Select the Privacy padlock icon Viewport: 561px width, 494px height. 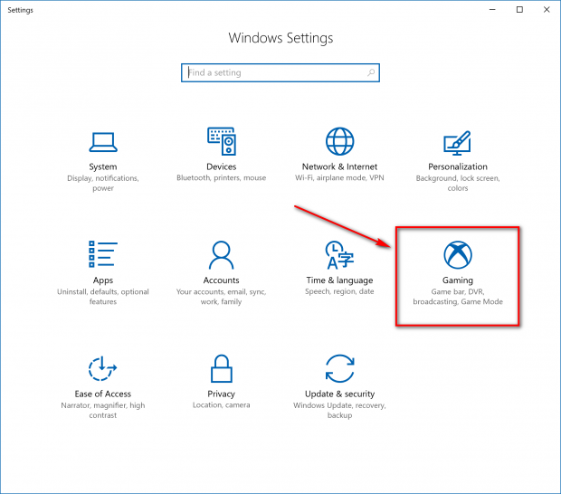(221, 368)
